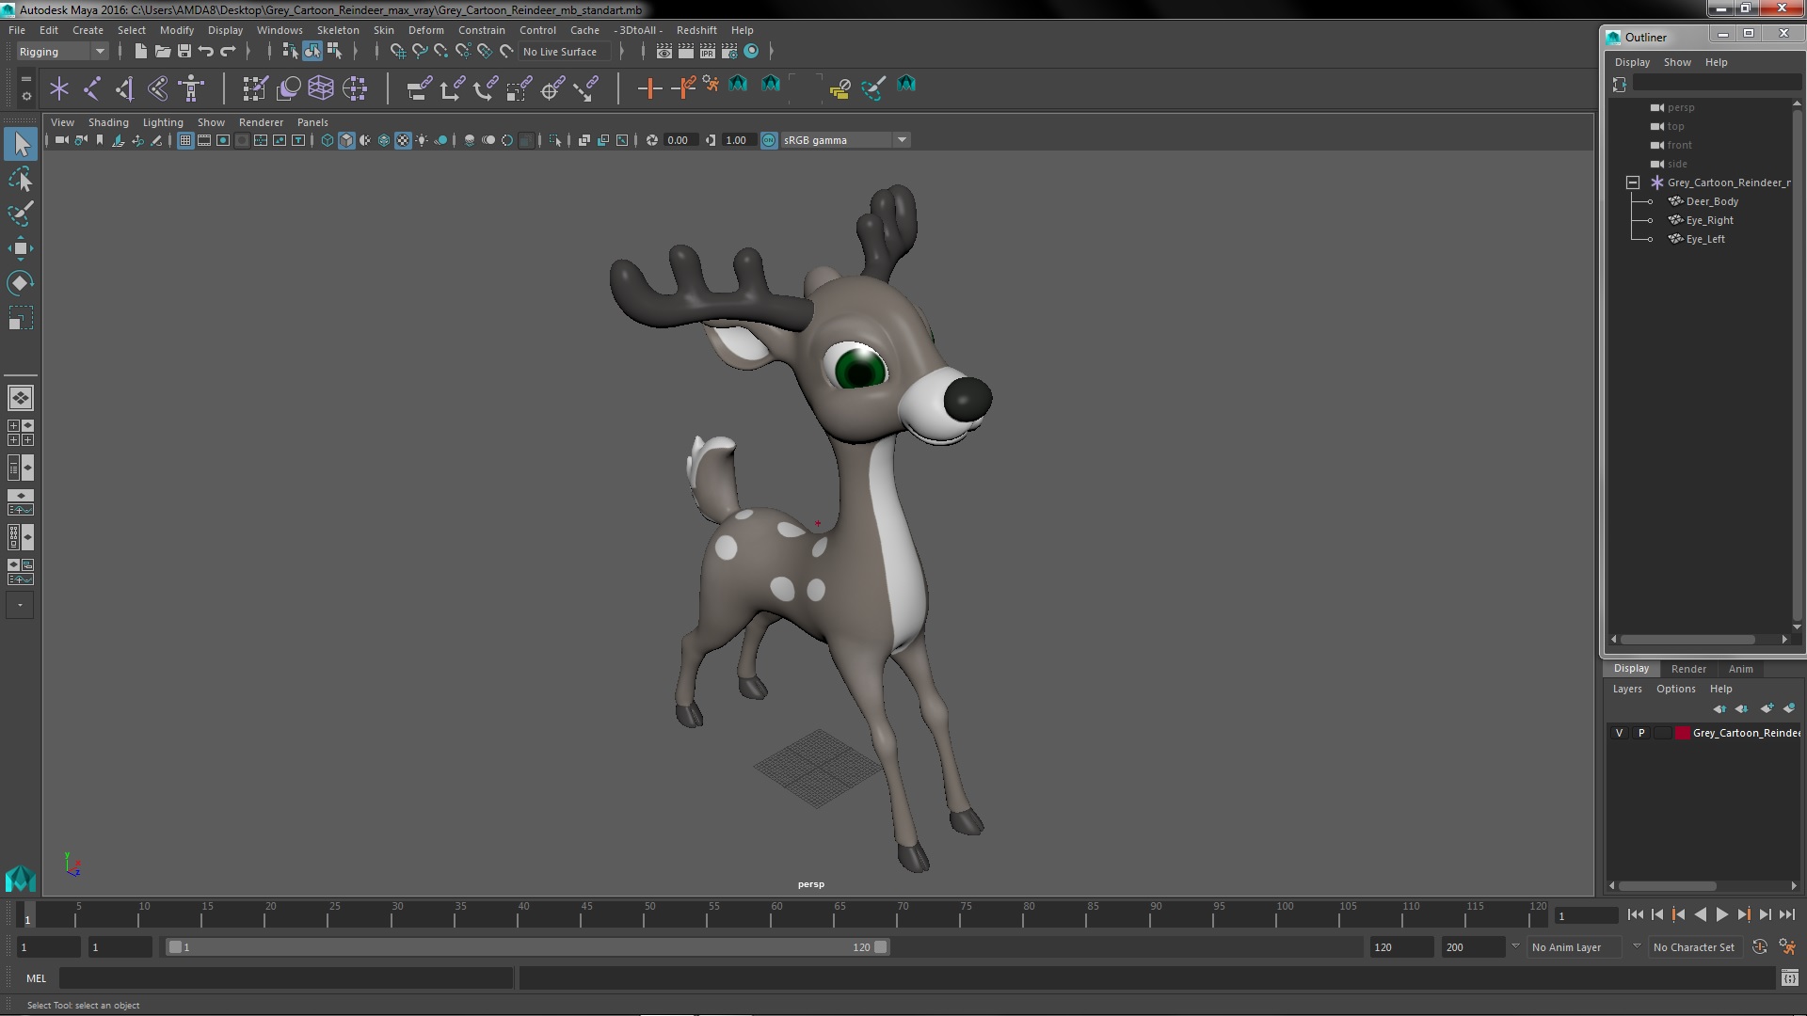
Task: Toggle textured display in viewport toolbar
Action: (x=403, y=140)
